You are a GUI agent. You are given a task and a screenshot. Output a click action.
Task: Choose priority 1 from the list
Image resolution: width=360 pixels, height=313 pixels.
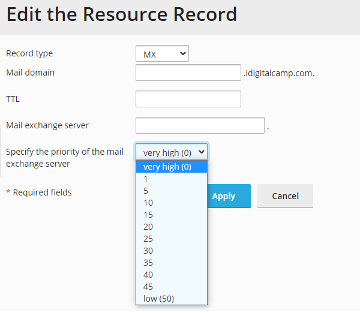coord(172,179)
